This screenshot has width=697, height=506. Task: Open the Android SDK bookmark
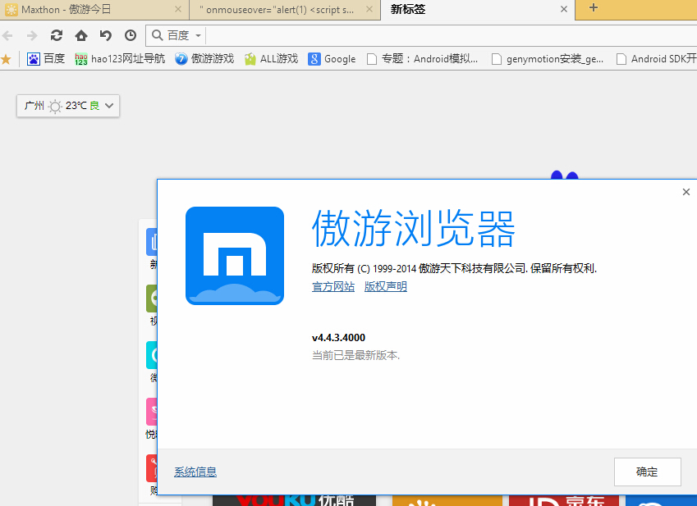coord(656,58)
